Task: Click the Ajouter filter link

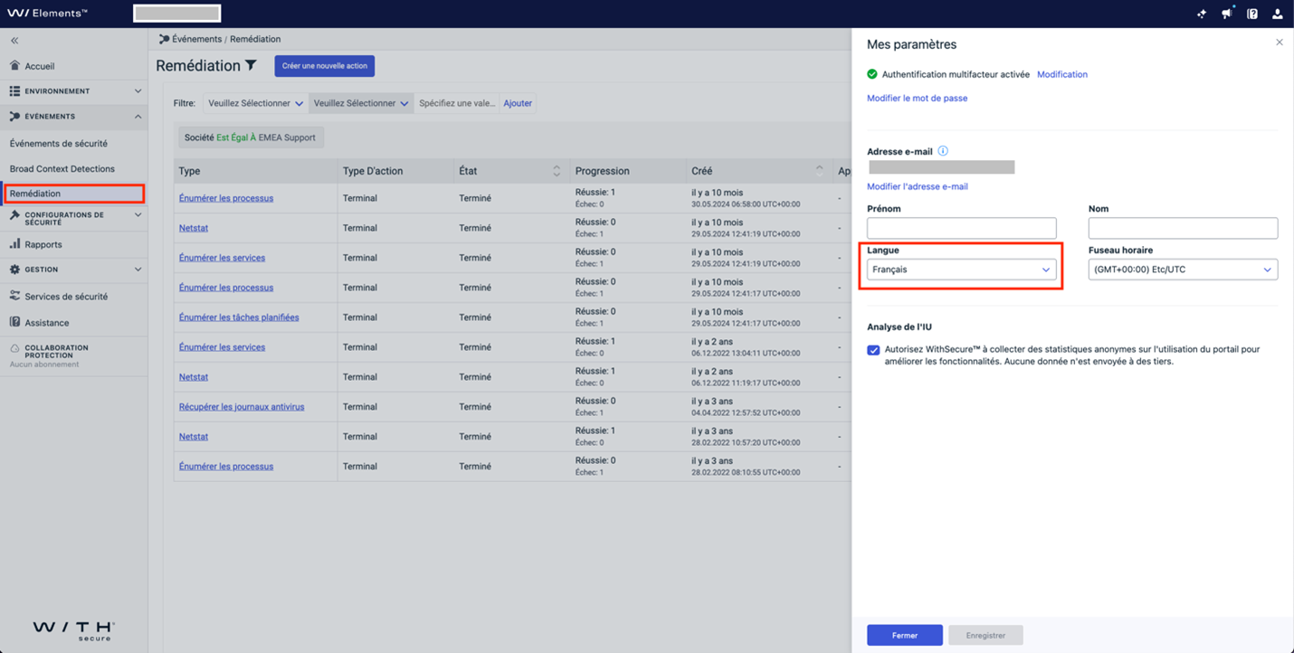Action: tap(518, 103)
